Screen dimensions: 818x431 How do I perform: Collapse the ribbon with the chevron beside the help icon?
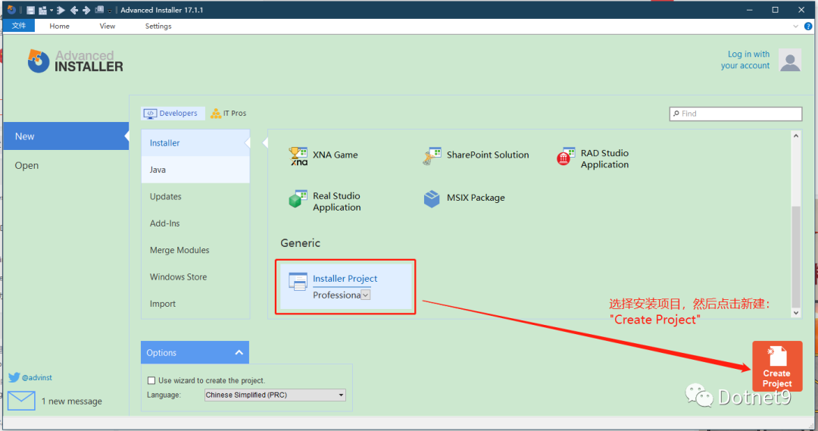[x=795, y=26]
